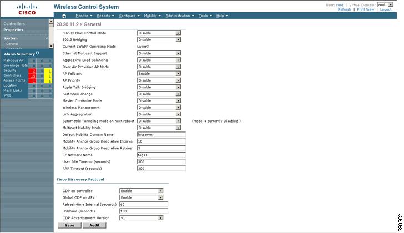Click the Alarm Summary info icon
The height and width of the screenshot is (233, 404).
point(37,53)
